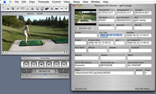Click the Device Manufacturer field Panasonic

click(x=87, y=66)
